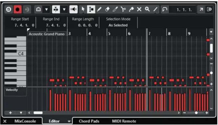The width and height of the screenshot is (218, 125).
Task: Click bar 5 in the ruler
Action: tap(109, 33)
